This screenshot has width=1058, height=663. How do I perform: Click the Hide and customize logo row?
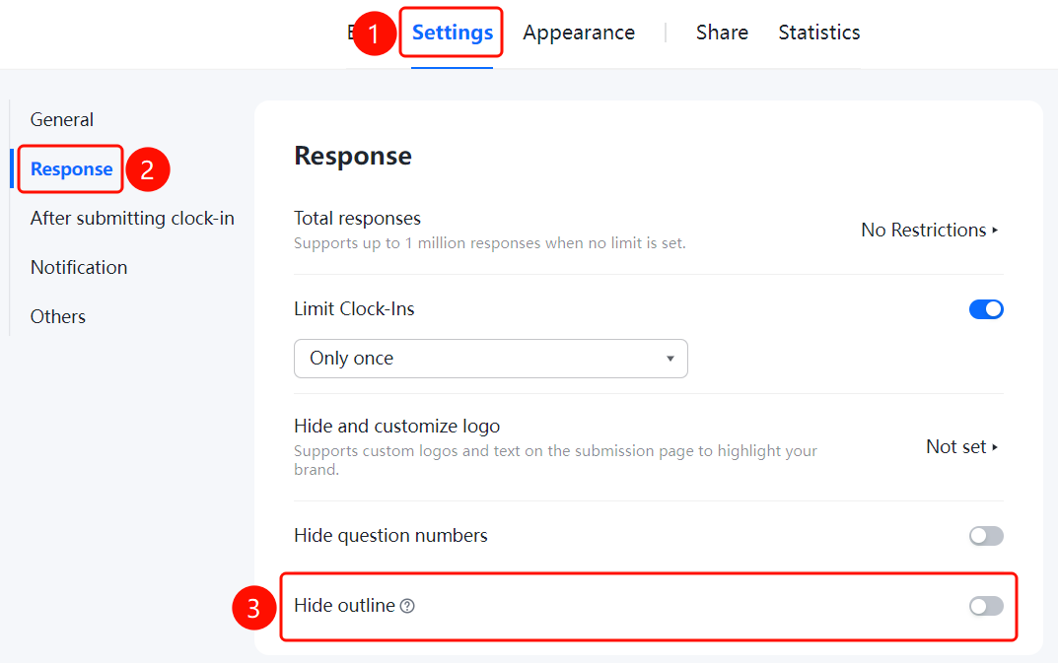tap(649, 447)
